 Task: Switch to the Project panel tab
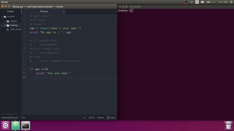[11, 11]
